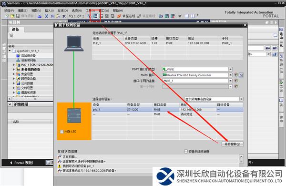
Task: Click the Go online toolbar icon
Action: point(126,16)
